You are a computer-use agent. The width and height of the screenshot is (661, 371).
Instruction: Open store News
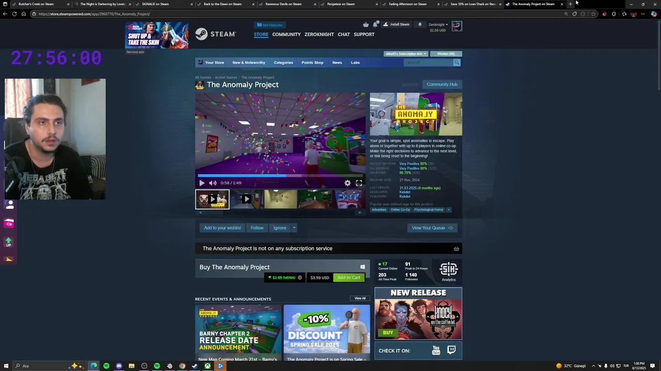pyautogui.click(x=337, y=63)
